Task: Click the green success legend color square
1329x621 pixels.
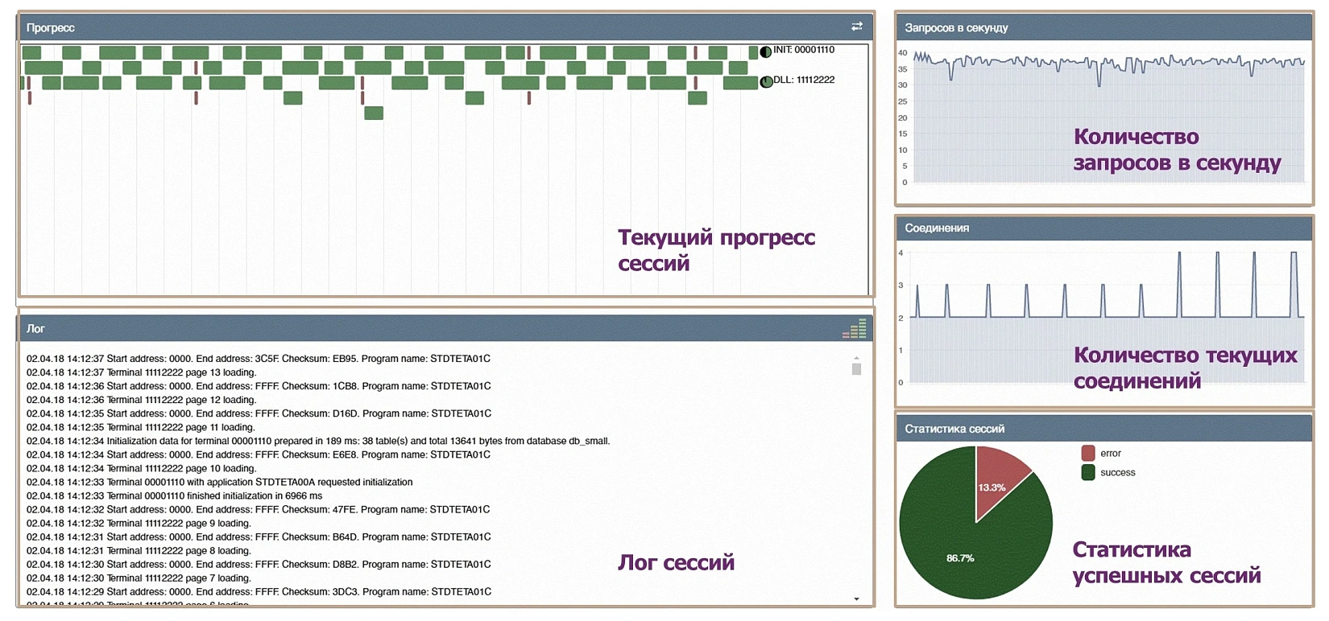Action: click(1088, 472)
